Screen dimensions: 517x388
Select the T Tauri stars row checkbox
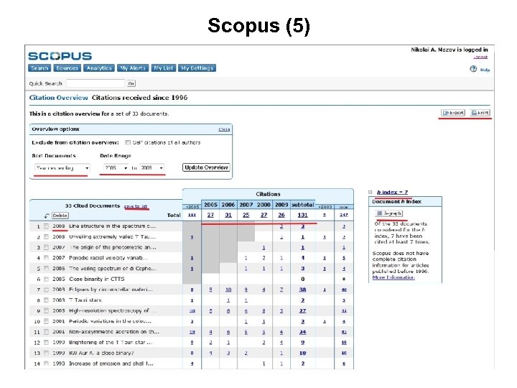pyautogui.click(x=46, y=300)
